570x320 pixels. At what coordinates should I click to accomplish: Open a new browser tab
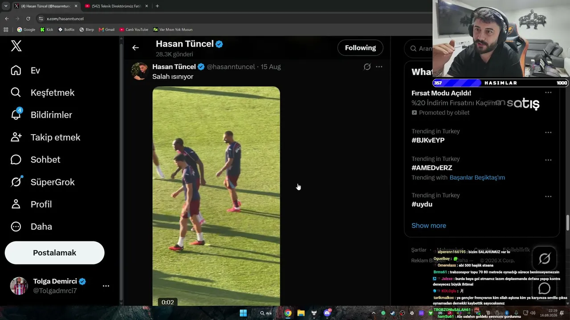[157, 6]
